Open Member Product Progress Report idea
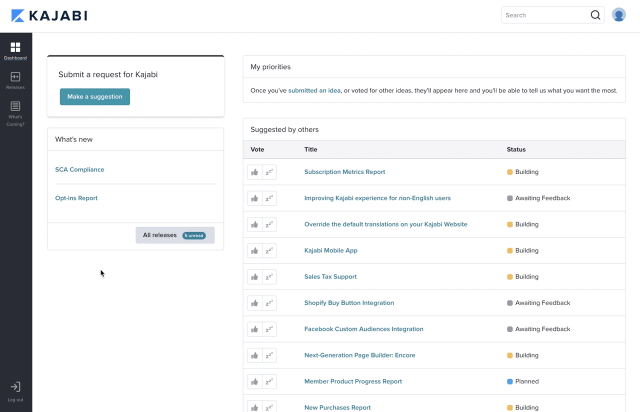640x412 pixels. 353,381
